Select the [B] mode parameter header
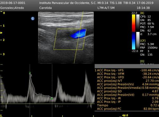The height and width of the screenshot is (117, 159). (142, 13)
